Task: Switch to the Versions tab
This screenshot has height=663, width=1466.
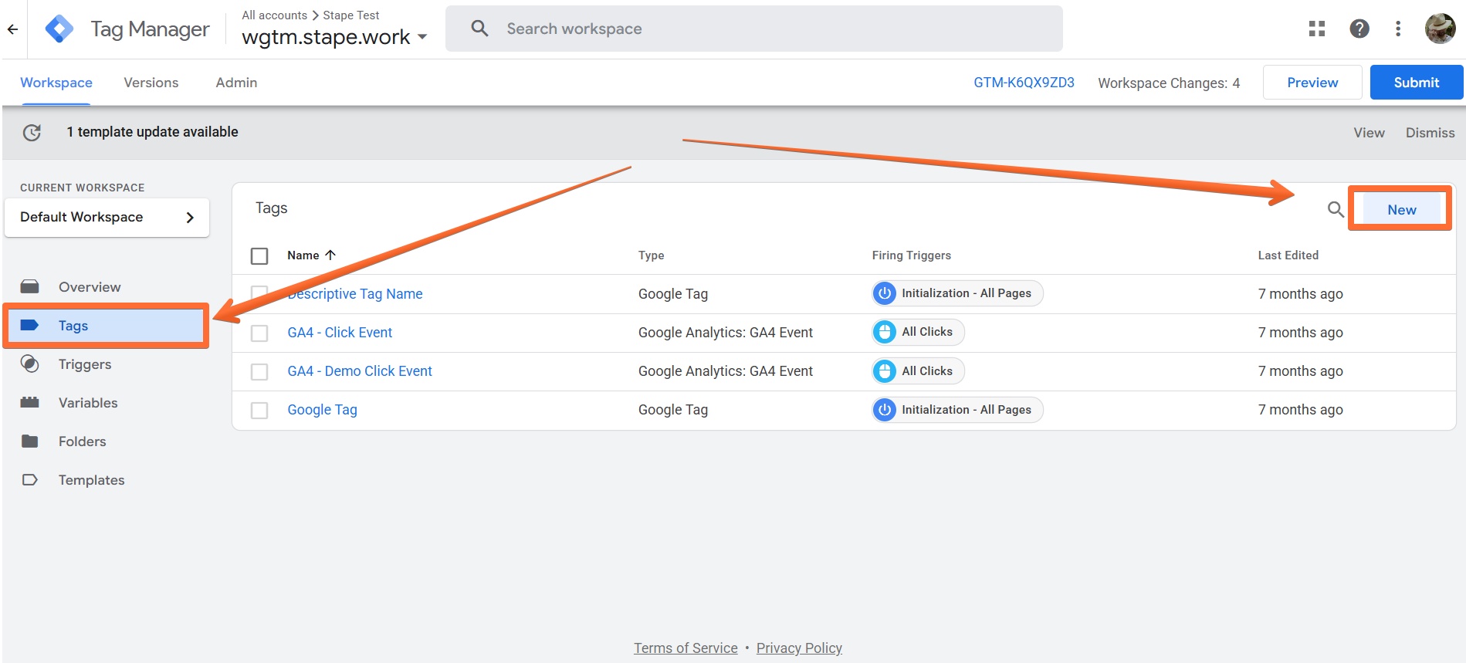Action: pos(151,83)
